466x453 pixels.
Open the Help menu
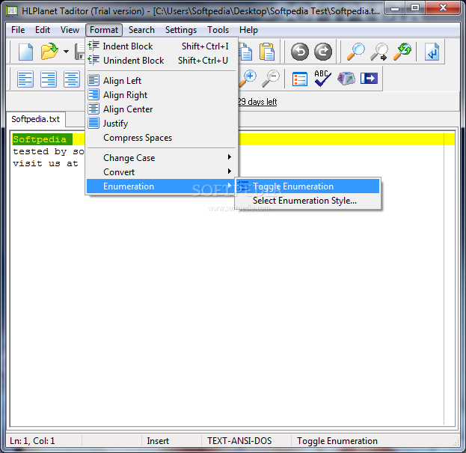(248, 30)
